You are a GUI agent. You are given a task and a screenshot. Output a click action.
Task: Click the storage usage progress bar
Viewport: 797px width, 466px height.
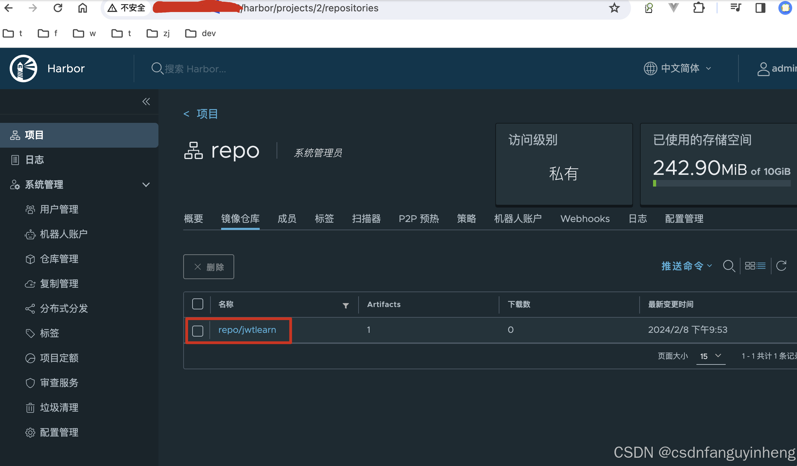coord(722,183)
